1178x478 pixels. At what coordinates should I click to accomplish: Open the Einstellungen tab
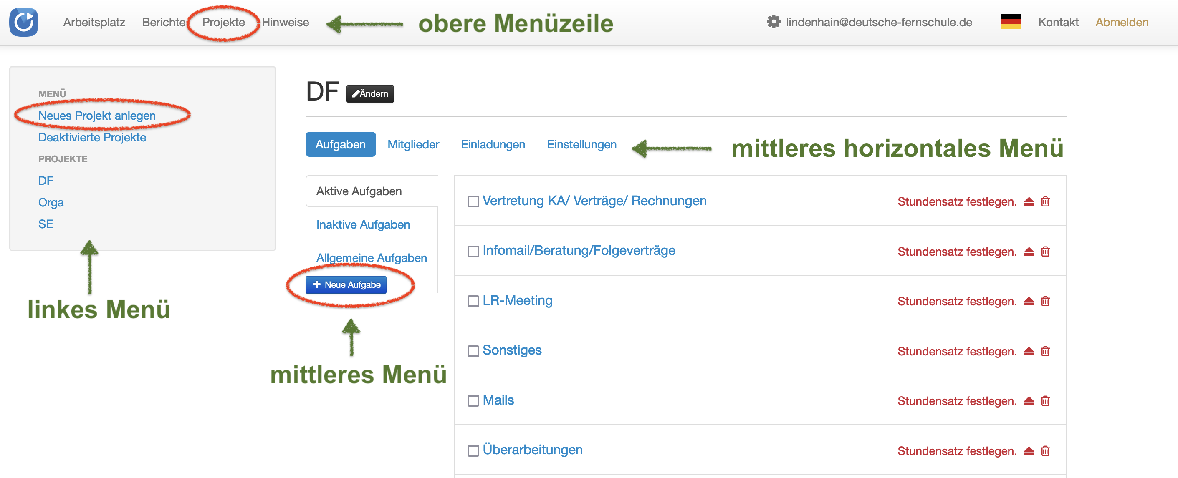tap(581, 144)
